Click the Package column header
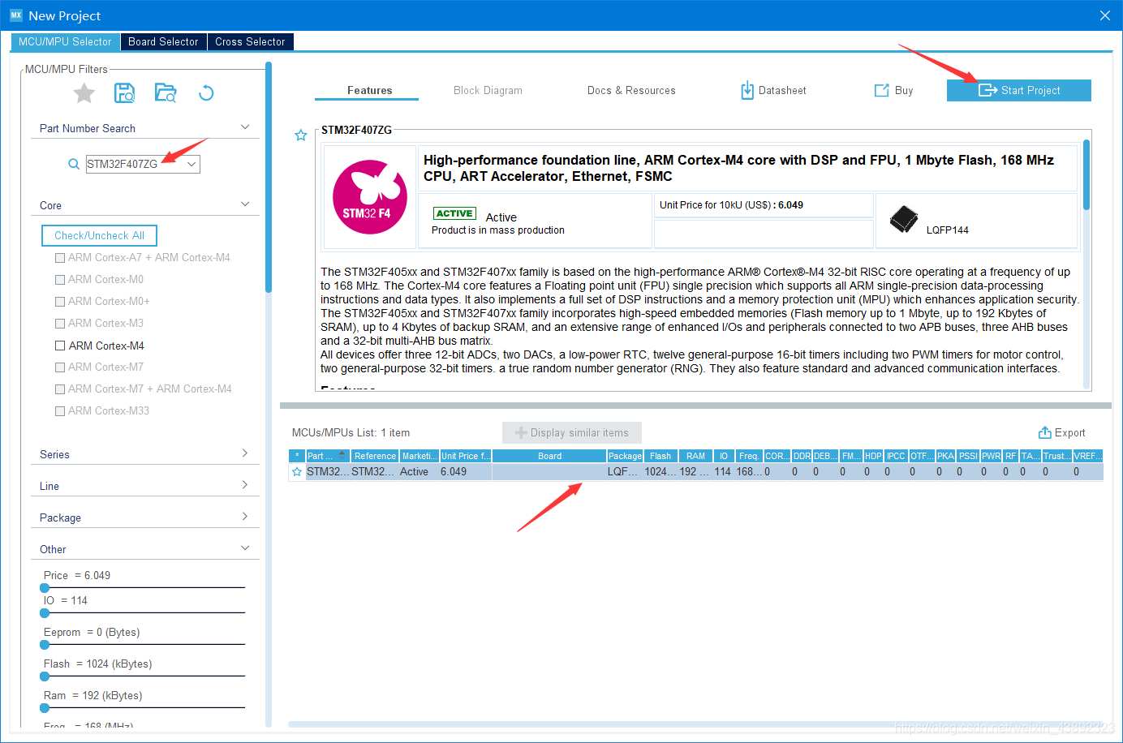The width and height of the screenshot is (1123, 743). coord(625,456)
